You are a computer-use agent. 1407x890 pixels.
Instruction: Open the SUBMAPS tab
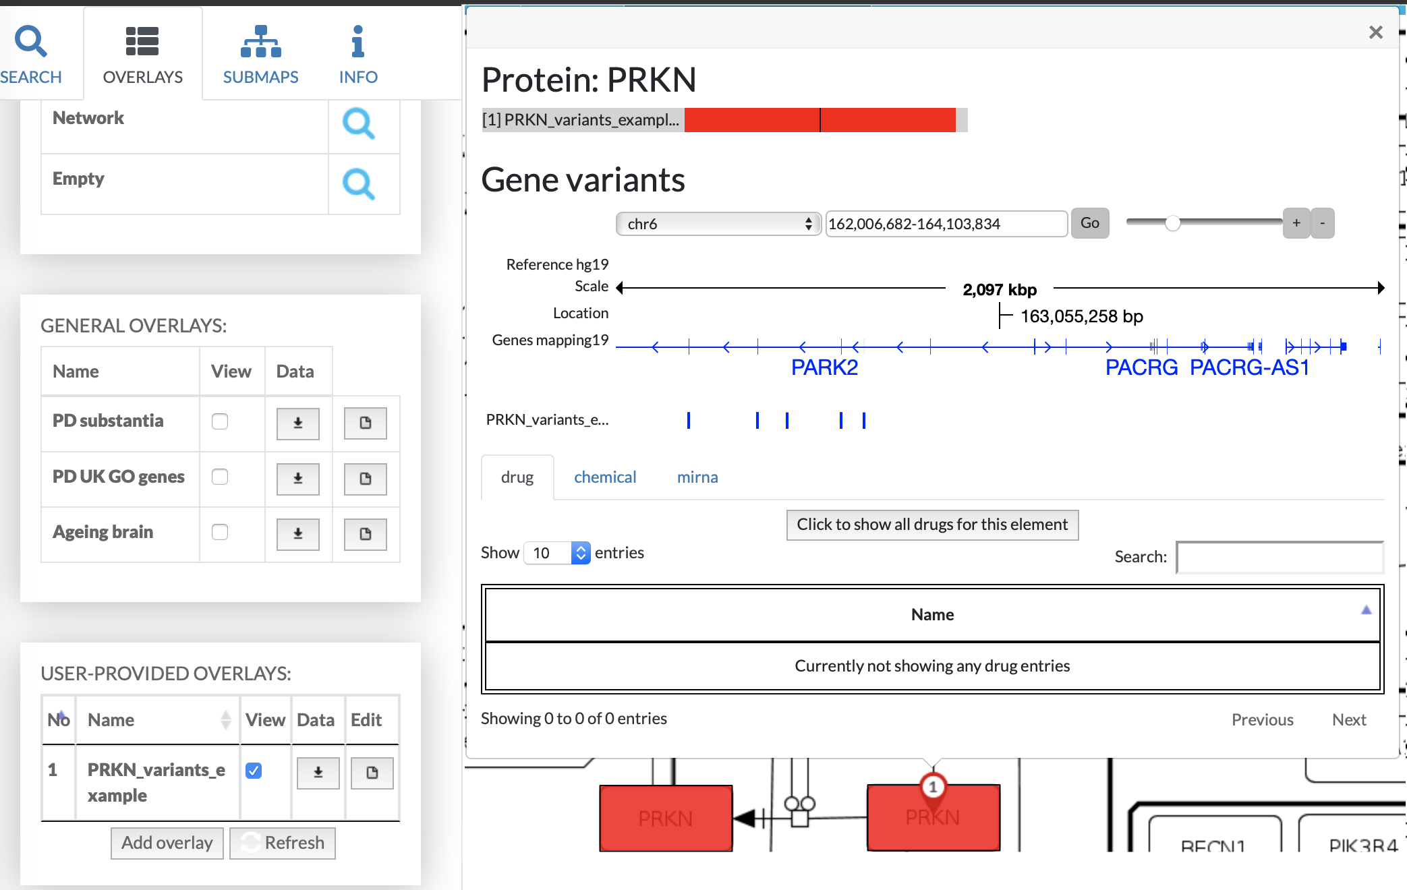(260, 54)
